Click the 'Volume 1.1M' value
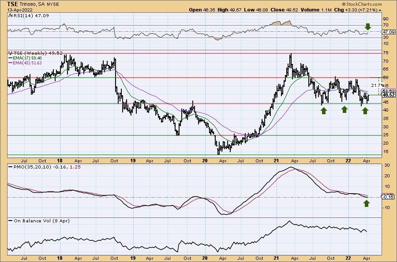Screen dimensions: 397x262 coord(316,10)
